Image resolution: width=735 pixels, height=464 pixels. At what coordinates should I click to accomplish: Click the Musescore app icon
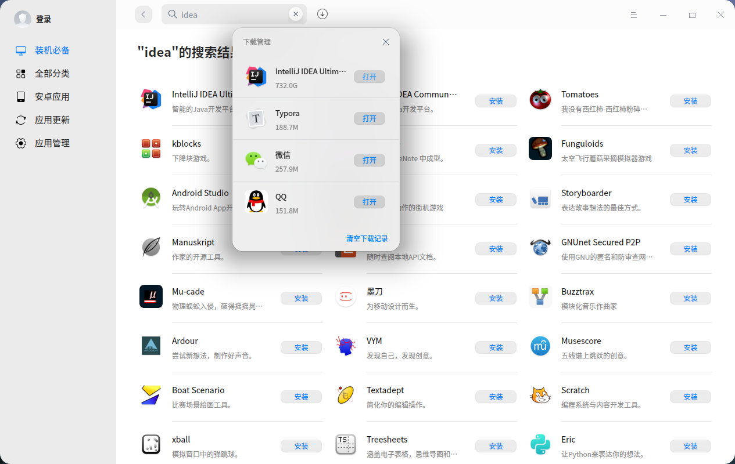tap(540, 346)
